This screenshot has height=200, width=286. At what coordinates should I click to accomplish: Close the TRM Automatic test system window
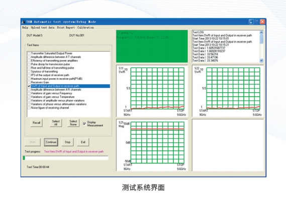click(262, 22)
